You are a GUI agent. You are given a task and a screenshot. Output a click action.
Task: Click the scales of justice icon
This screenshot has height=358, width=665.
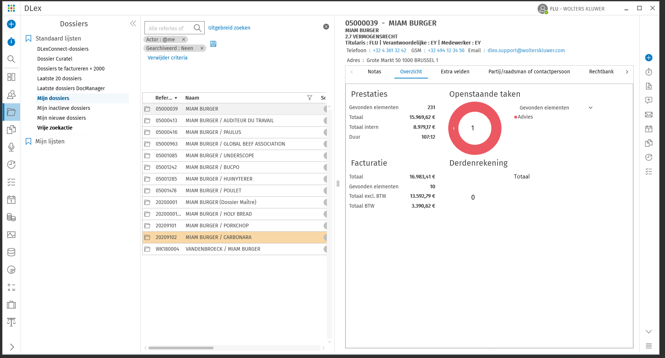[11, 322]
